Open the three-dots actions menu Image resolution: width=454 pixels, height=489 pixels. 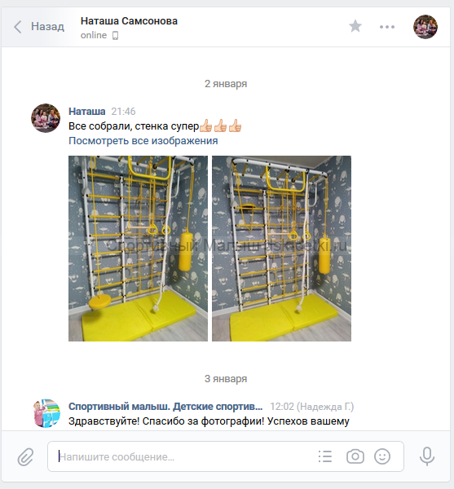tap(387, 27)
